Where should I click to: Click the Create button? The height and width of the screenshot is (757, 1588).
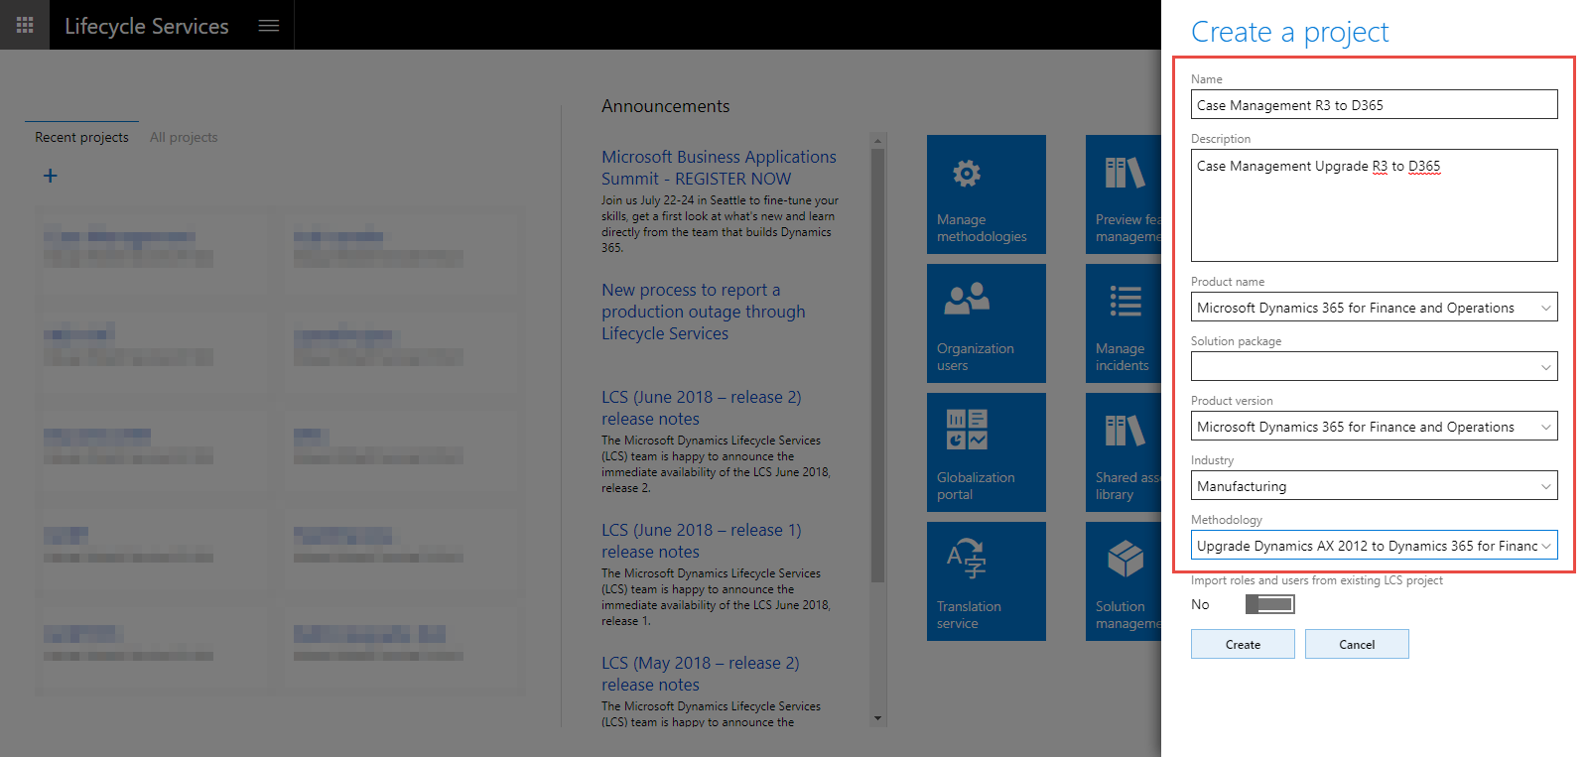click(1243, 644)
